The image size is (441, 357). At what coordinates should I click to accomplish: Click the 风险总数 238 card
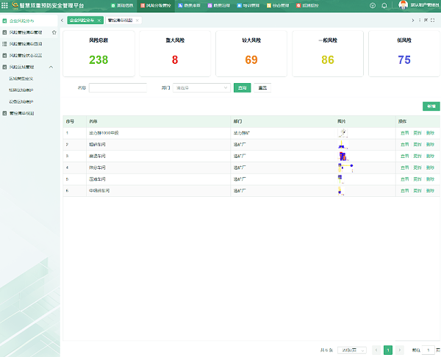pos(98,54)
